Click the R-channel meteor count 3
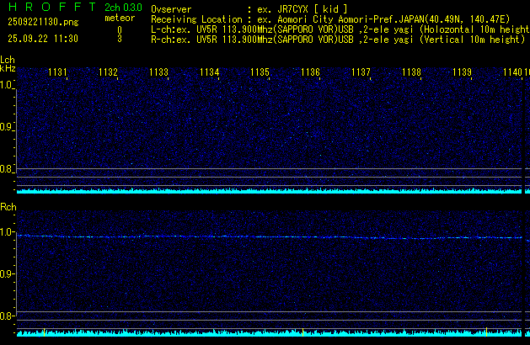The image size is (530, 345). [120, 39]
